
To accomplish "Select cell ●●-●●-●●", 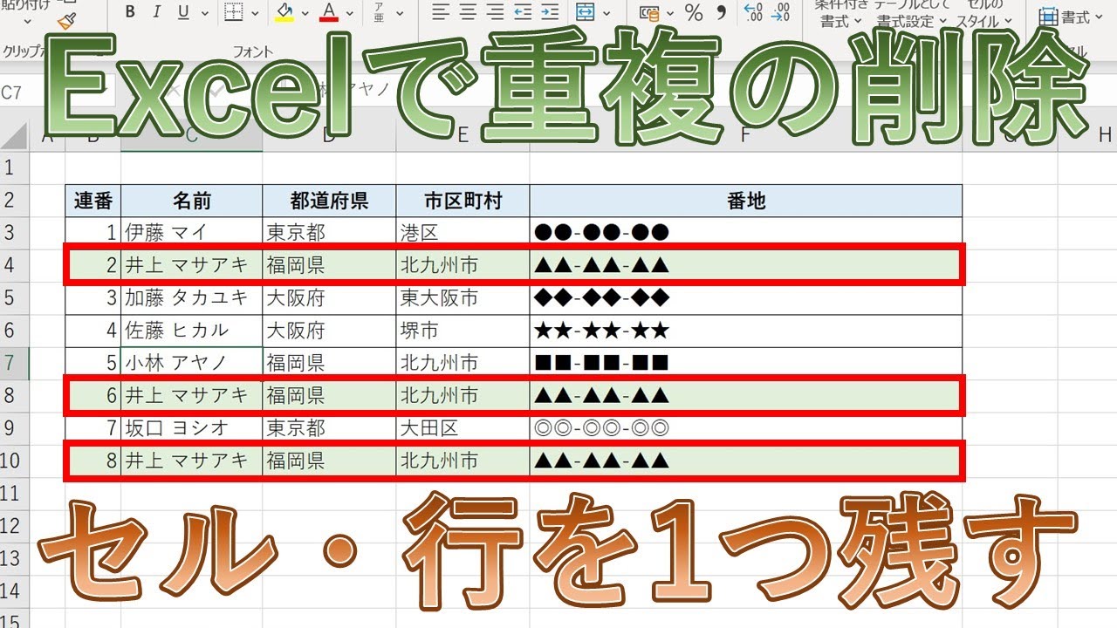I will 746,232.
